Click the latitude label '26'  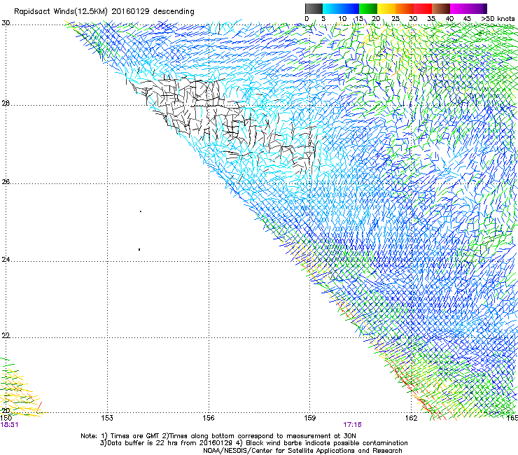pyautogui.click(x=6, y=181)
